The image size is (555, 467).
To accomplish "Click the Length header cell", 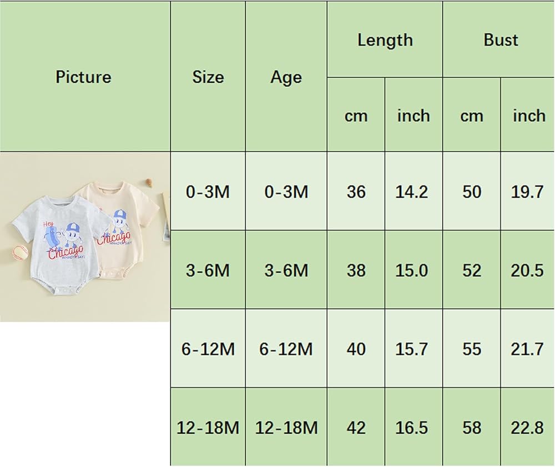I will [385, 40].
